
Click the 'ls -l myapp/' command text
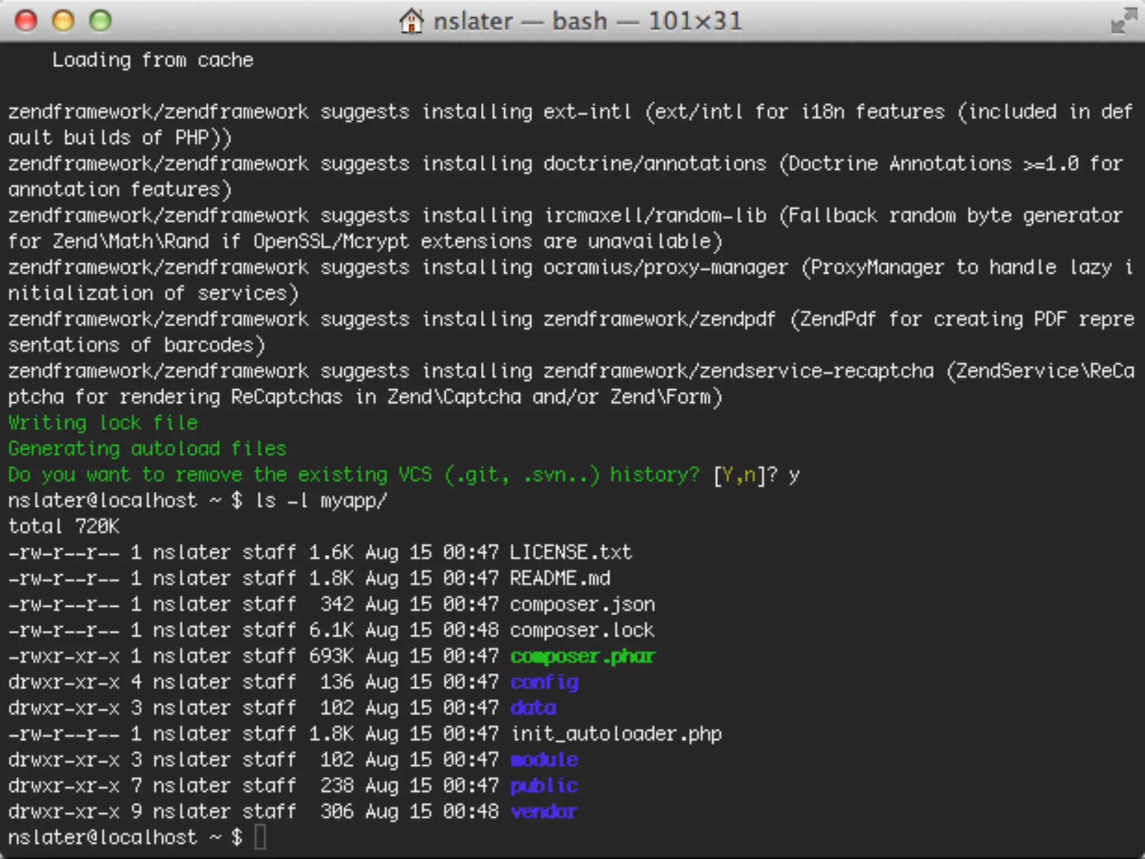320,501
